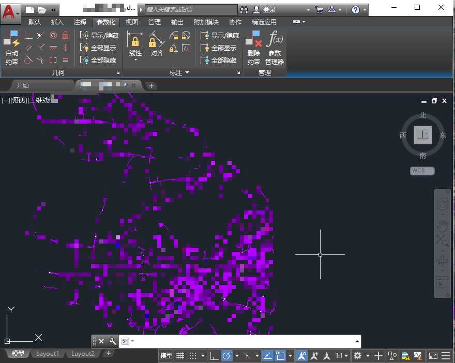This screenshot has height=363, width=455.
Task: Click the customize wrench icon on command line
Action: point(113,341)
